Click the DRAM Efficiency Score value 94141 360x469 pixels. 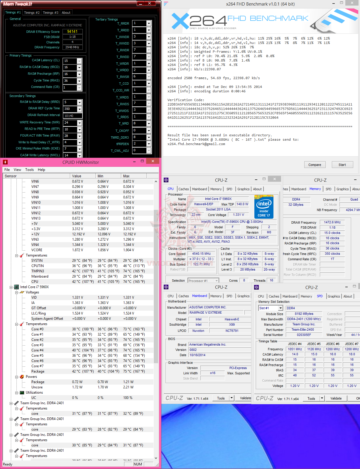(72, 31)
